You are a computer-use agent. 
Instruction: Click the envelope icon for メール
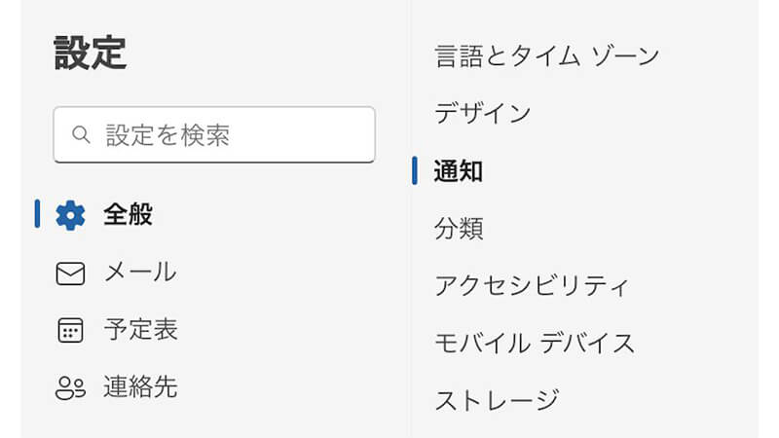pyautogui.click(x=70, y=274)
